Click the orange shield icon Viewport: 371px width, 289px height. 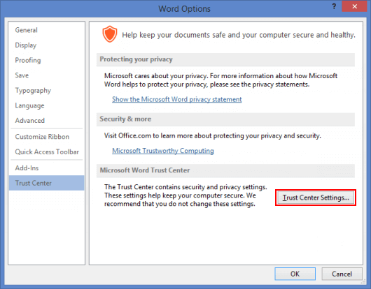click(x=109, y=34)
